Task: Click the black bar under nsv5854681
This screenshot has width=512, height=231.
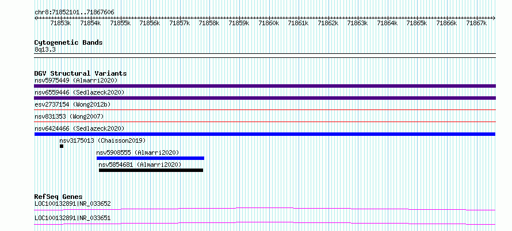Action: point(151,170)
